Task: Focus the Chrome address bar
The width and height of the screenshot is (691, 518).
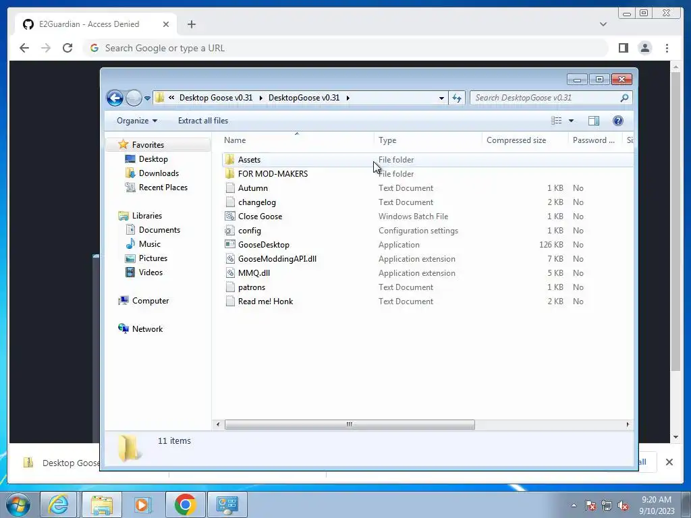Action: coord(346,48)
